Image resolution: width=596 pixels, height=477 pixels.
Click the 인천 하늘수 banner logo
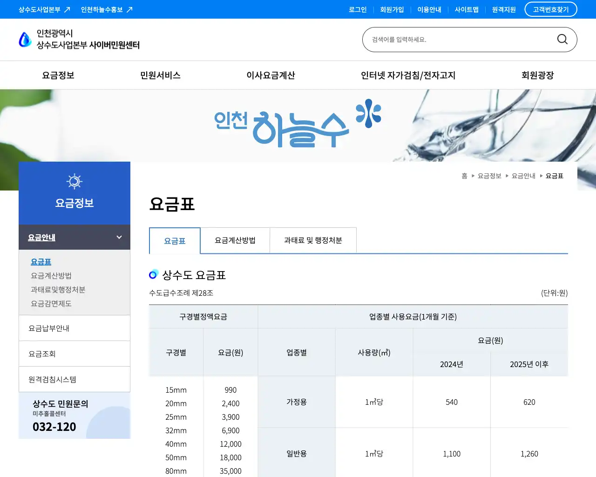pos(297,124)
